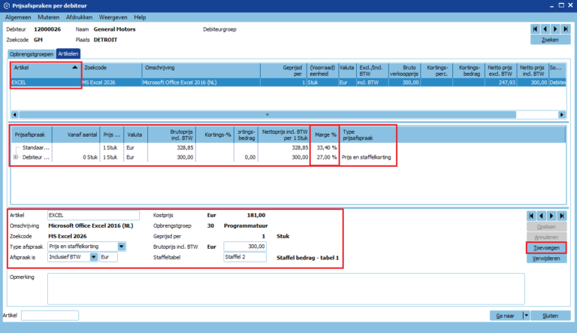Expand the Debiteur price agreement row

[16, 157]
